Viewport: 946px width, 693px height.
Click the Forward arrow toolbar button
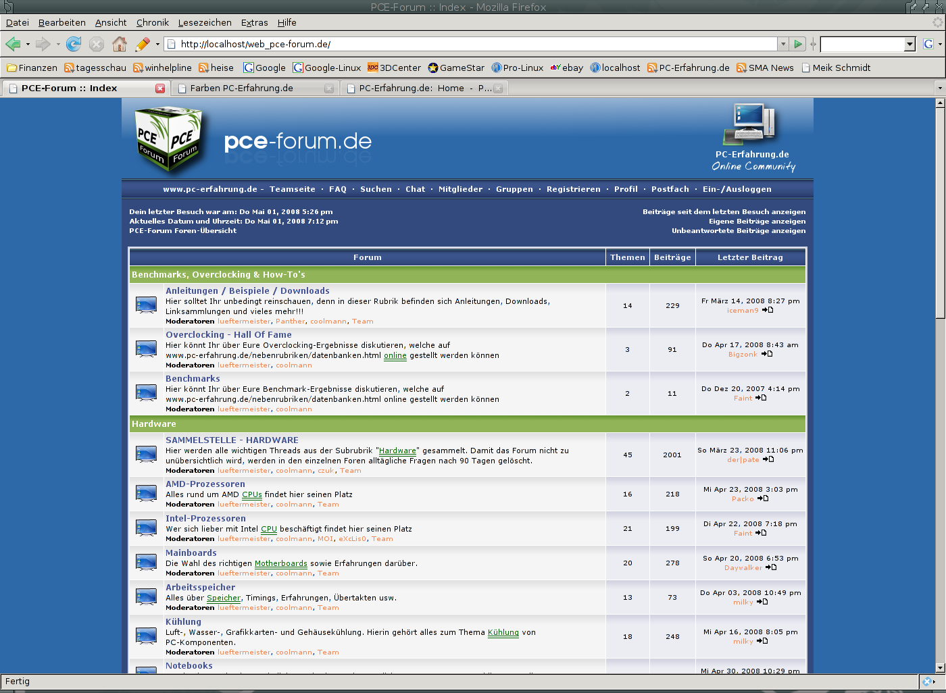(x=43, y=44)
